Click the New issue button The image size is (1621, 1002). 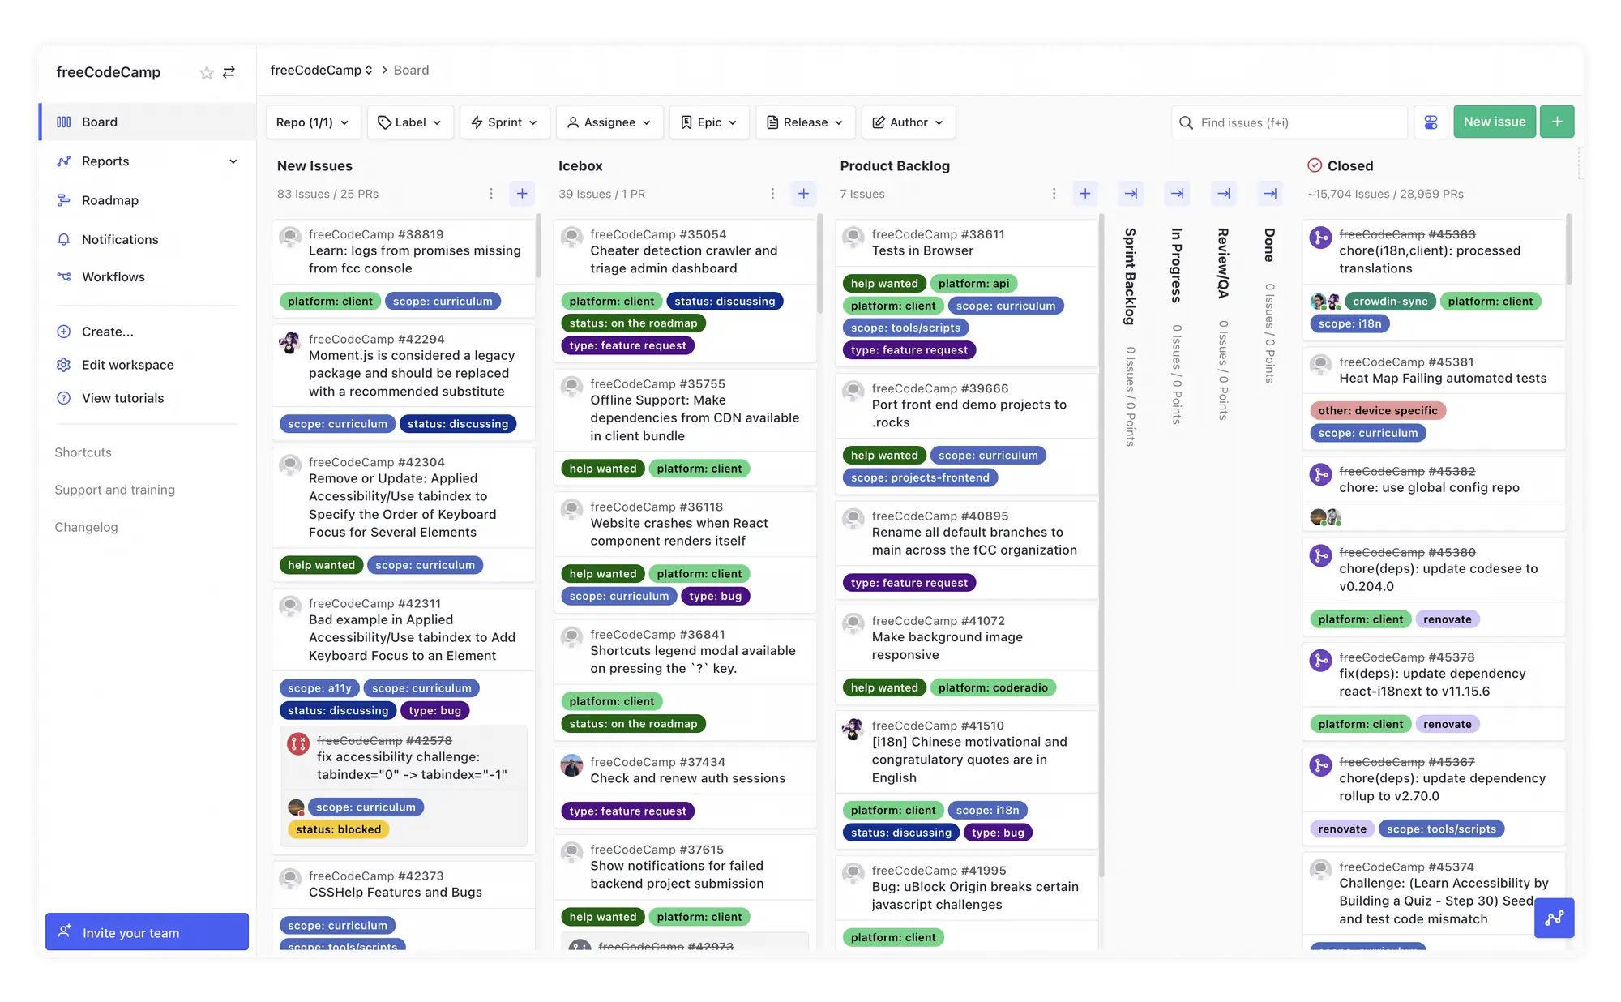coord(1494,122)
